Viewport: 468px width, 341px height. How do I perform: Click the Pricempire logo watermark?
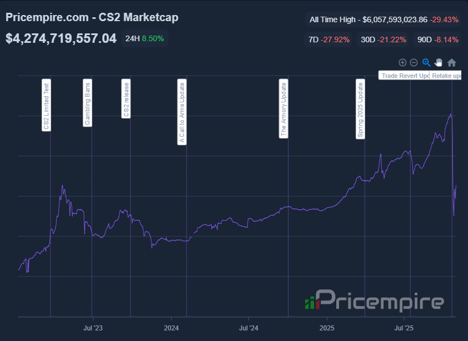tap(374, 302)
